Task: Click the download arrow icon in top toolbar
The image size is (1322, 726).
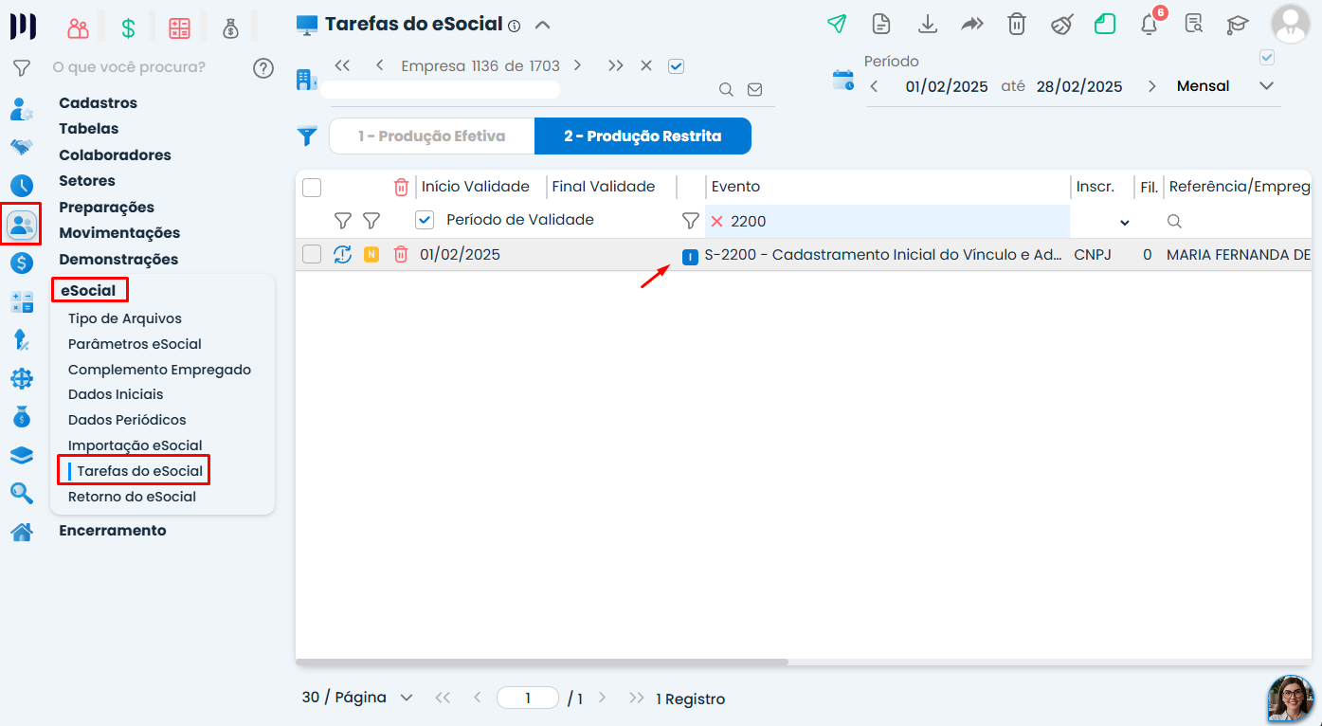Action: click(x=928, y=25)
